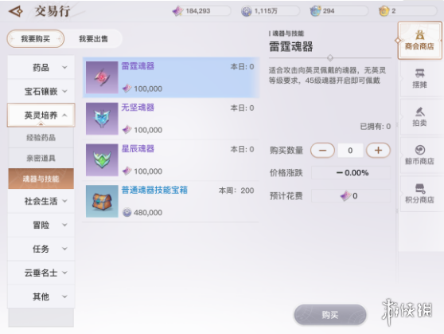Switch to 我要出售 mode
This screenshot has height=334, width=444.
click(93, 38)
